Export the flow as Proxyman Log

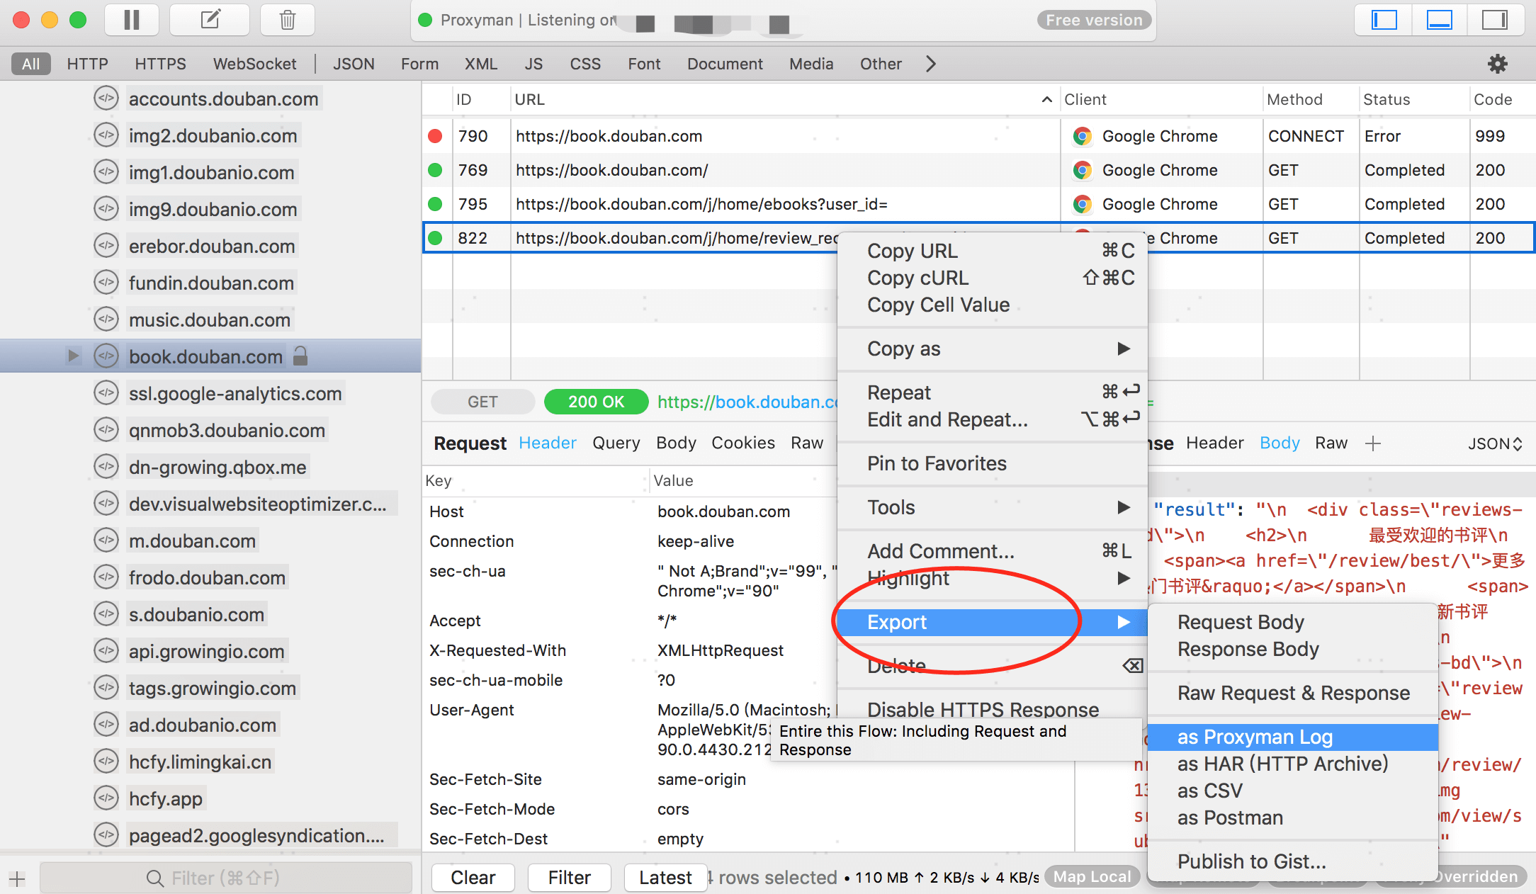1292,737
